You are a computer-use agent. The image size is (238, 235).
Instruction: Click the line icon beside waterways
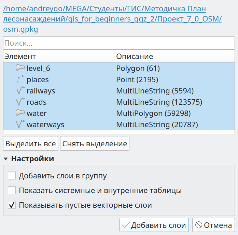coord(20,124)
